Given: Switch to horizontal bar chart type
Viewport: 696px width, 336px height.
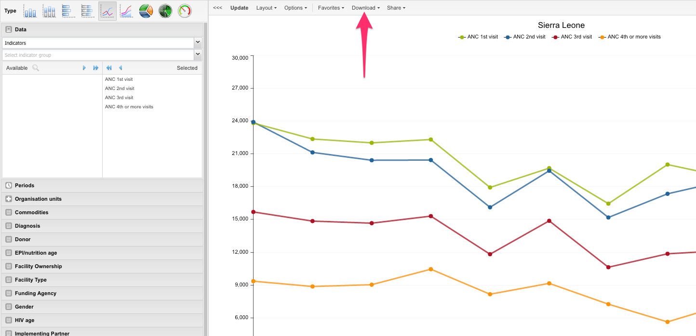Looking at the screenshot, I should click(68, 11).
